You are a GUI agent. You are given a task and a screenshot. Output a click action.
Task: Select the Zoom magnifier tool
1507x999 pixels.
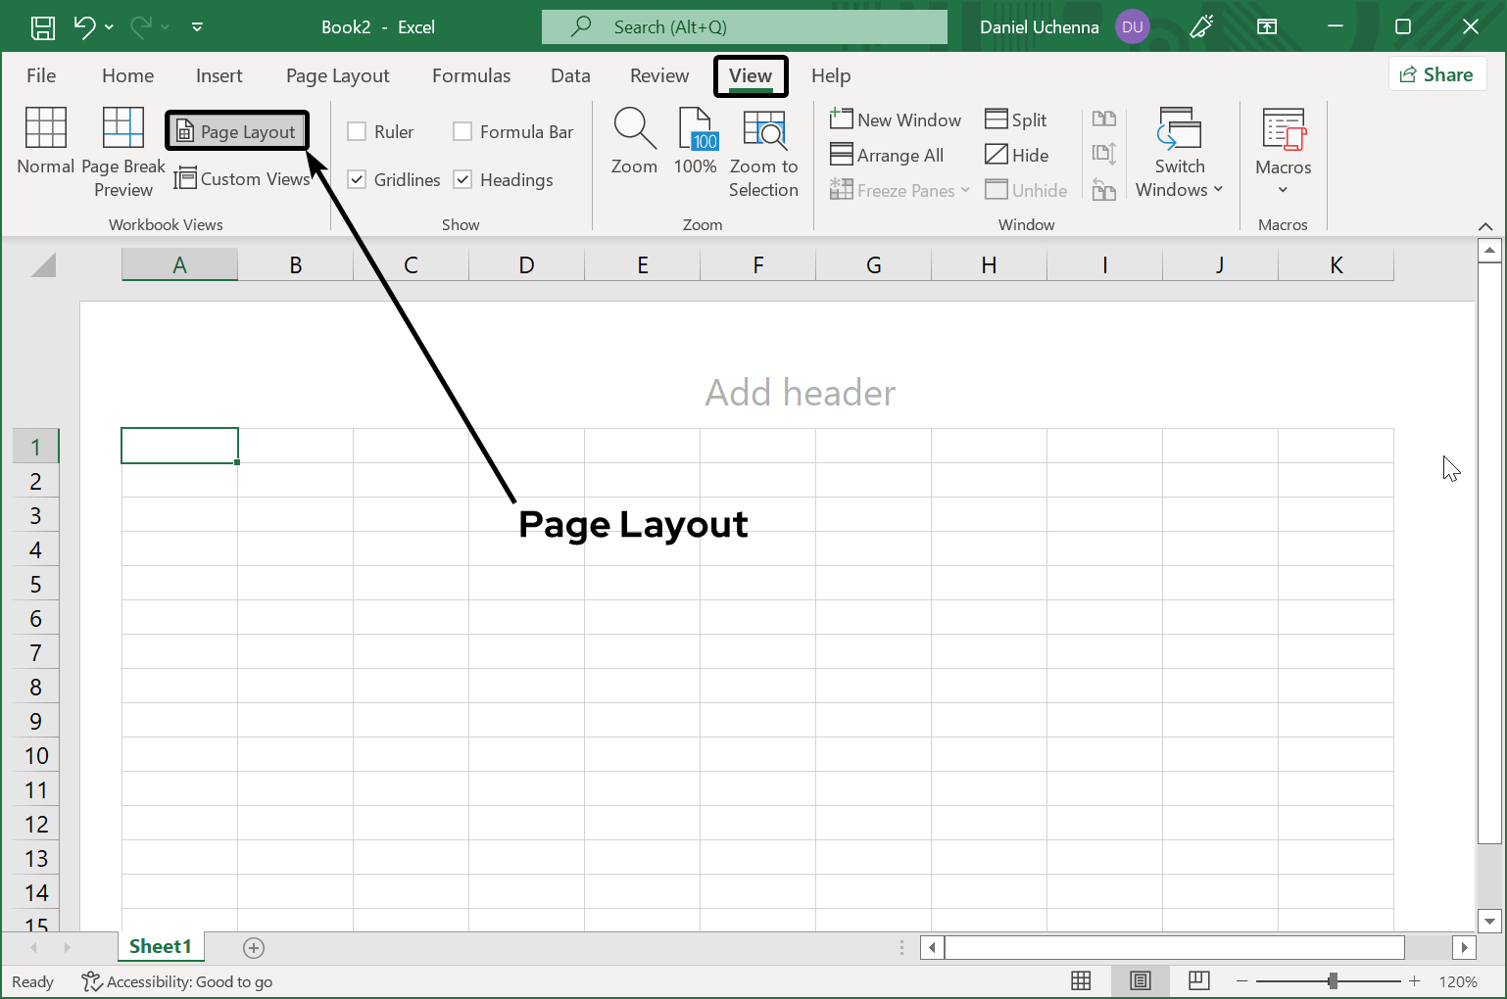pyautogui.click(x=633, y=147)
